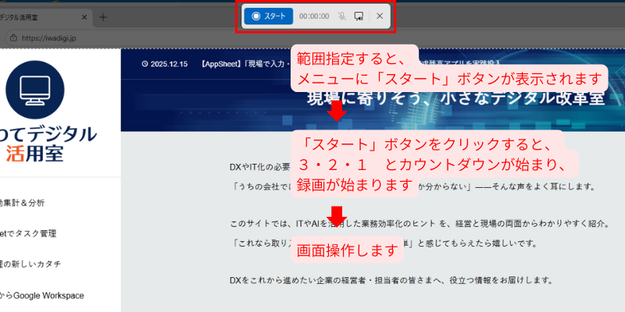
Task: Click the line ending 感じてもらえたら嬉しいです。
Action: pyautogui.click(x=383, y=243)
